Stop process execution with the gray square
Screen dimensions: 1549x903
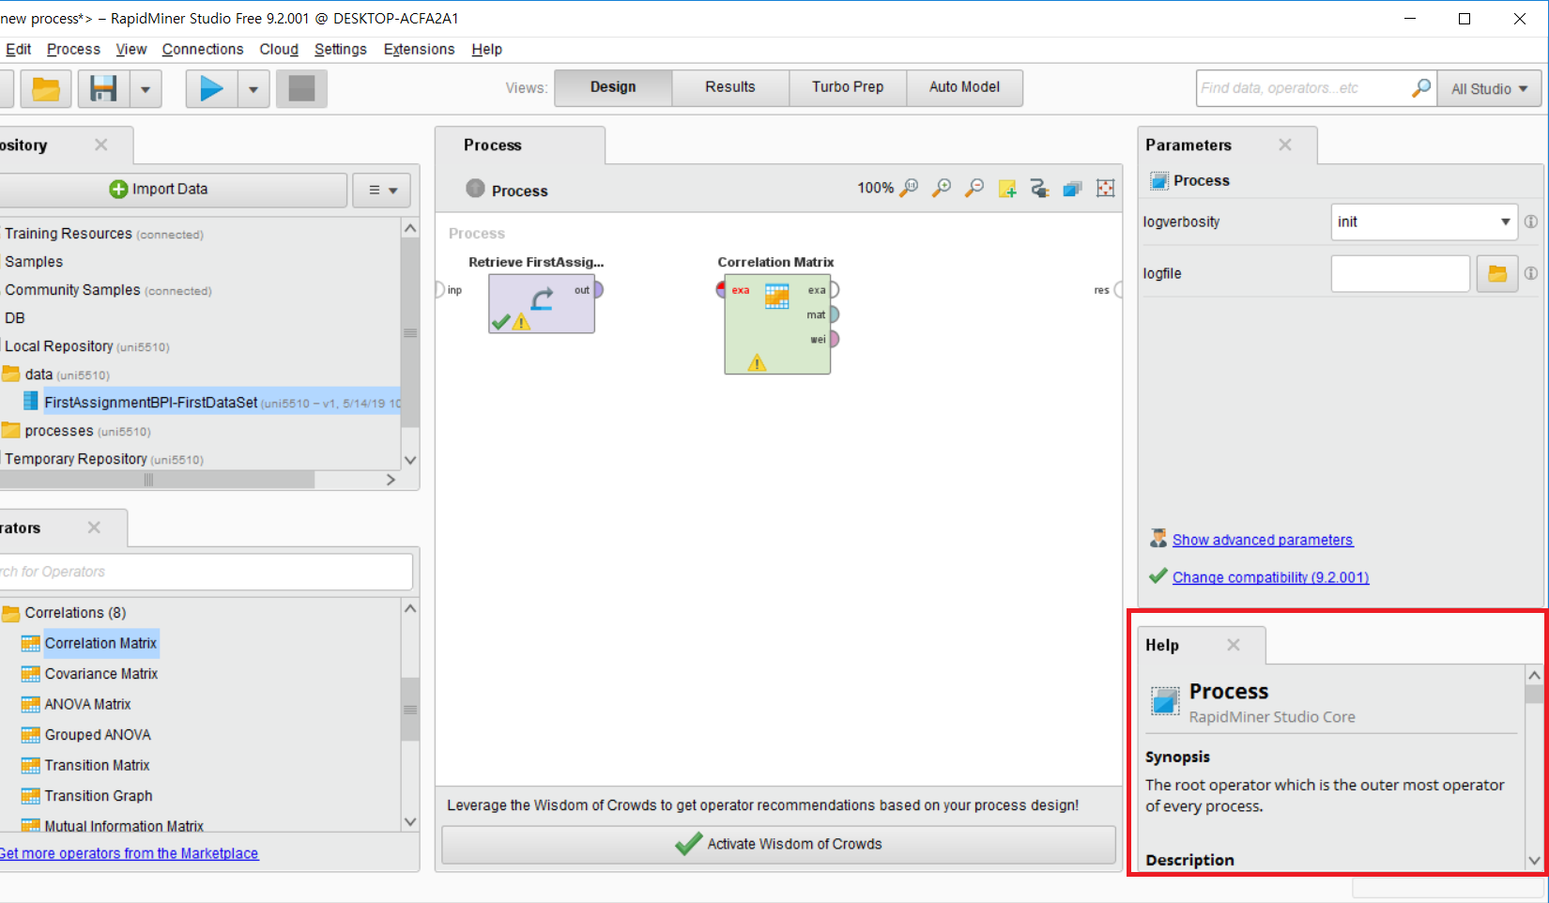[x=301, y=89]
